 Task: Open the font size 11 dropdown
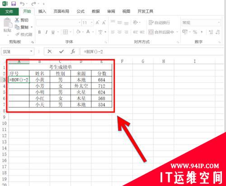tap(91, 23)
